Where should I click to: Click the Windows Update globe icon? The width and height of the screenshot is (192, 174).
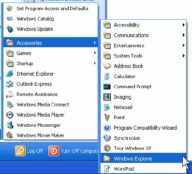pos(10,29)
